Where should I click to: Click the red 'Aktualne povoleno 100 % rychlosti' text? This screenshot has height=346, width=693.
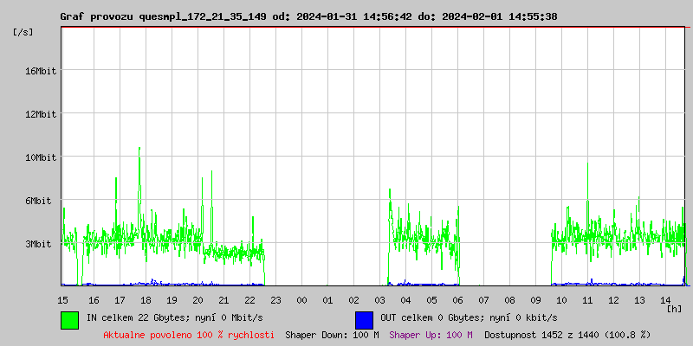pos(189,335)
